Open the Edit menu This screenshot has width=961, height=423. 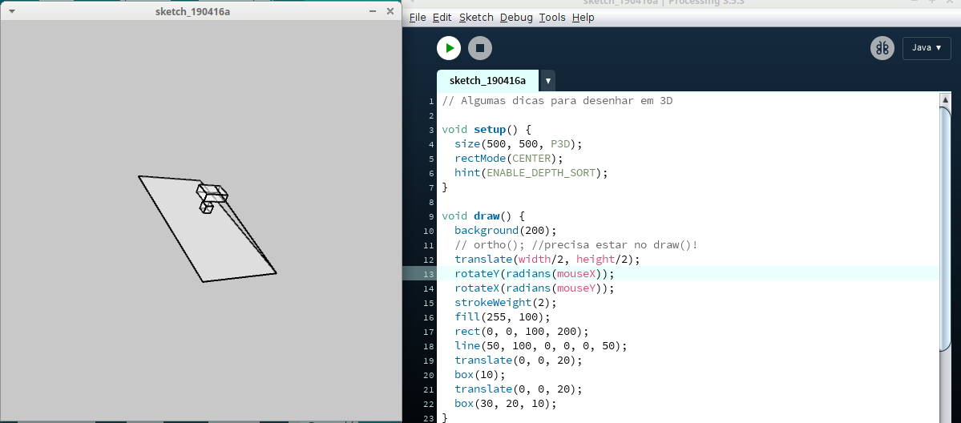442,18
